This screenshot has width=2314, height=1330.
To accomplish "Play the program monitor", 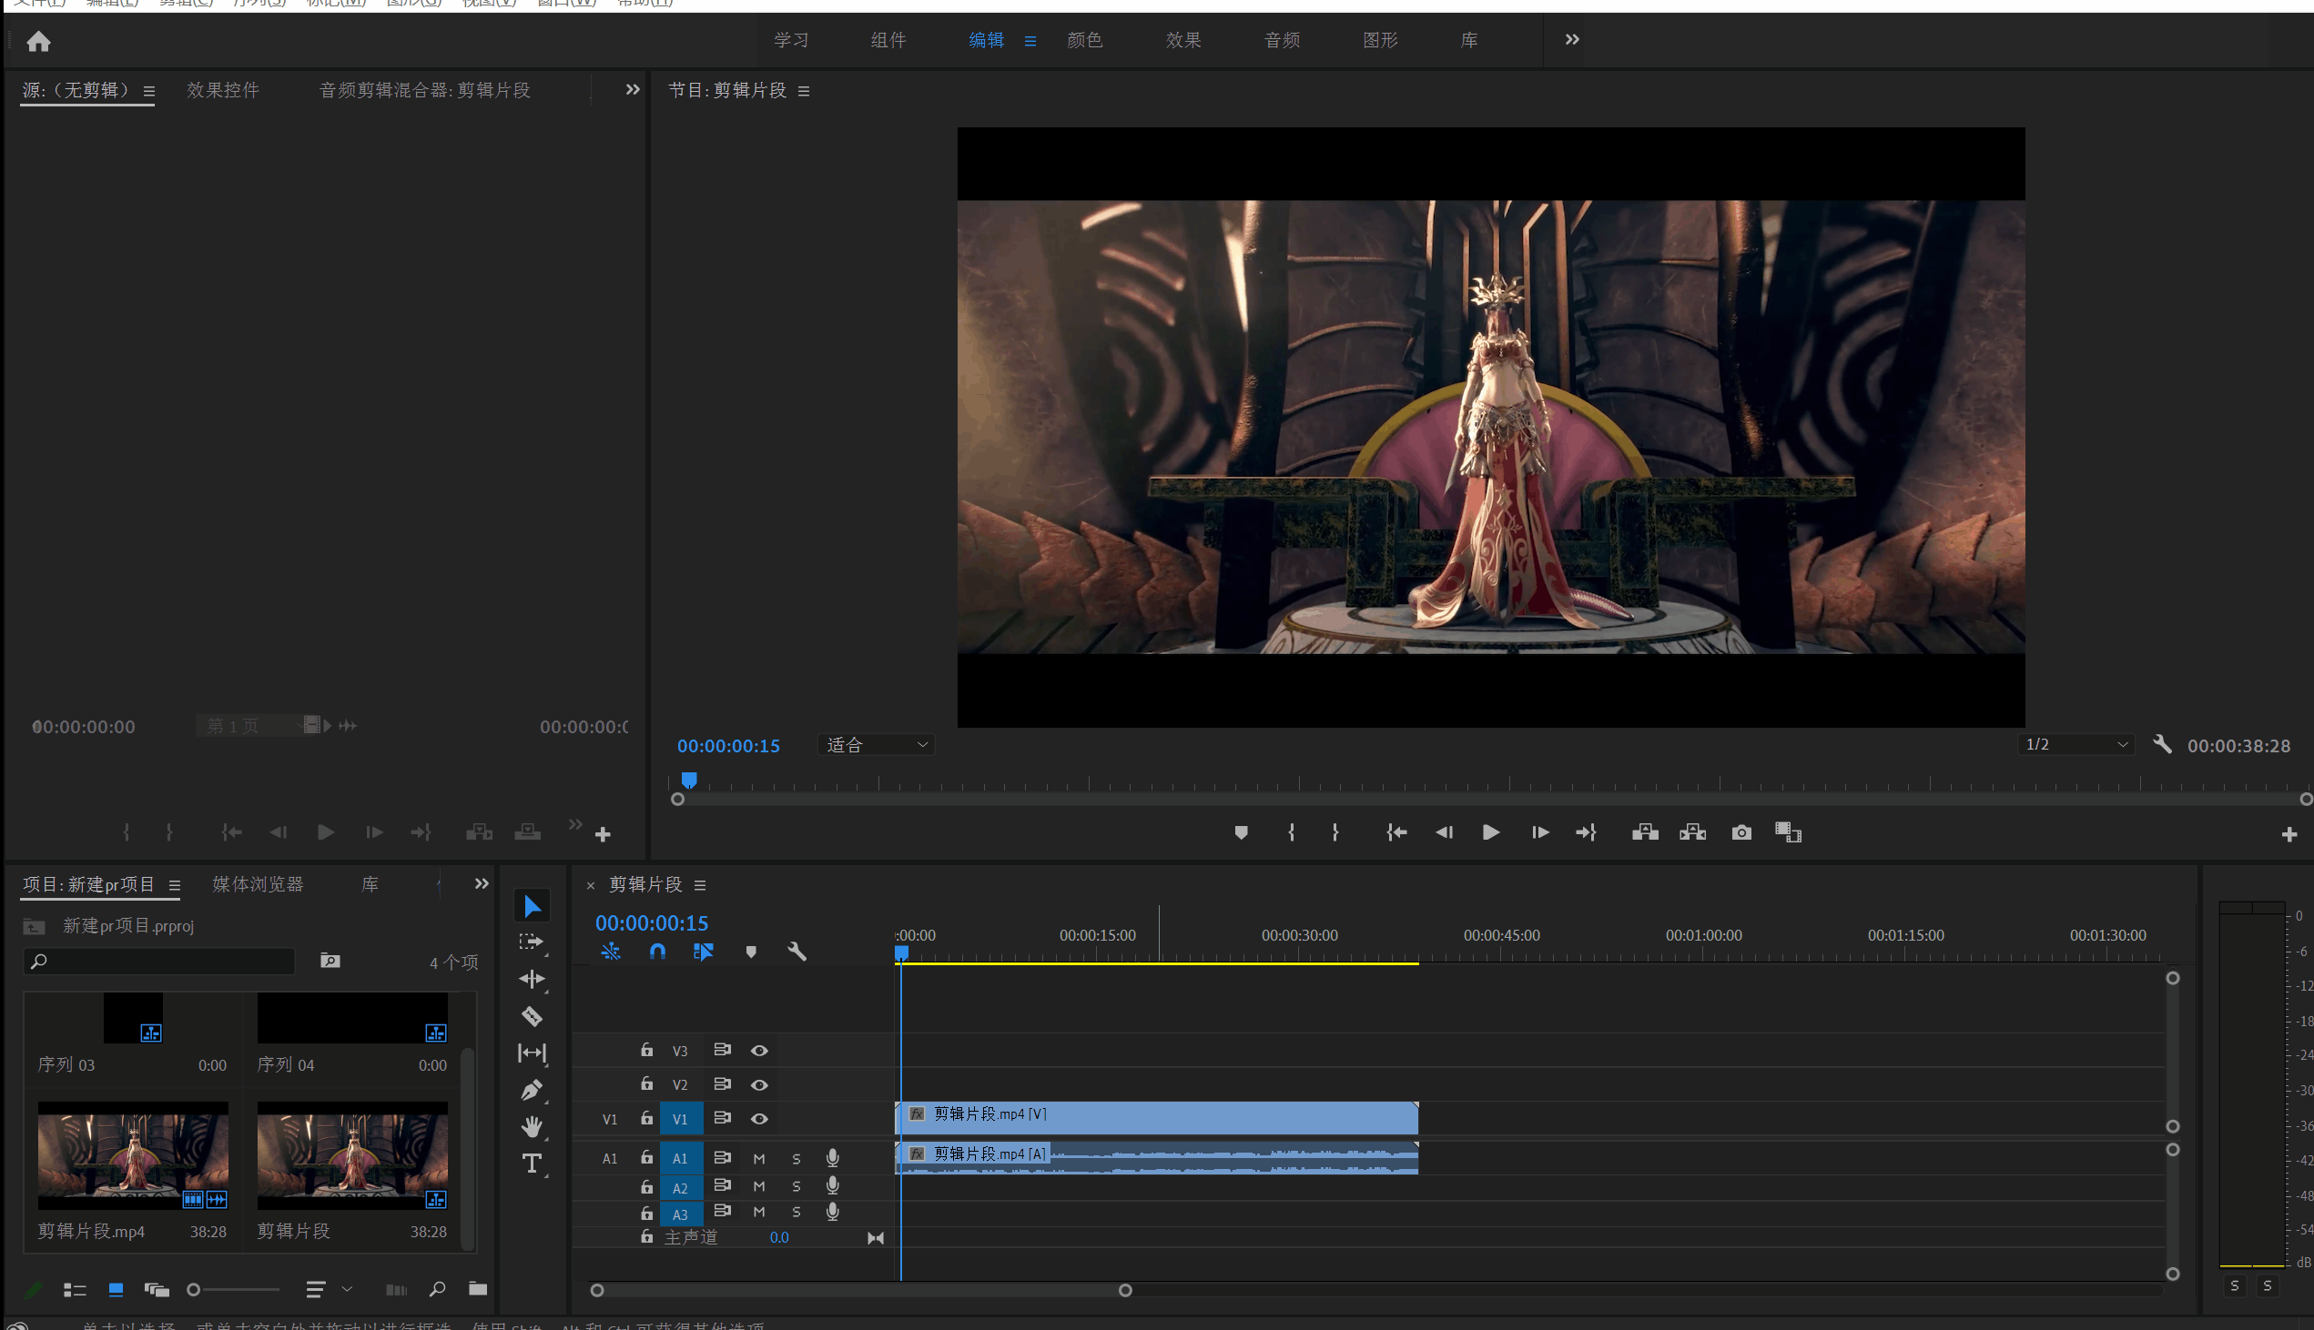I will (1490, 832).
